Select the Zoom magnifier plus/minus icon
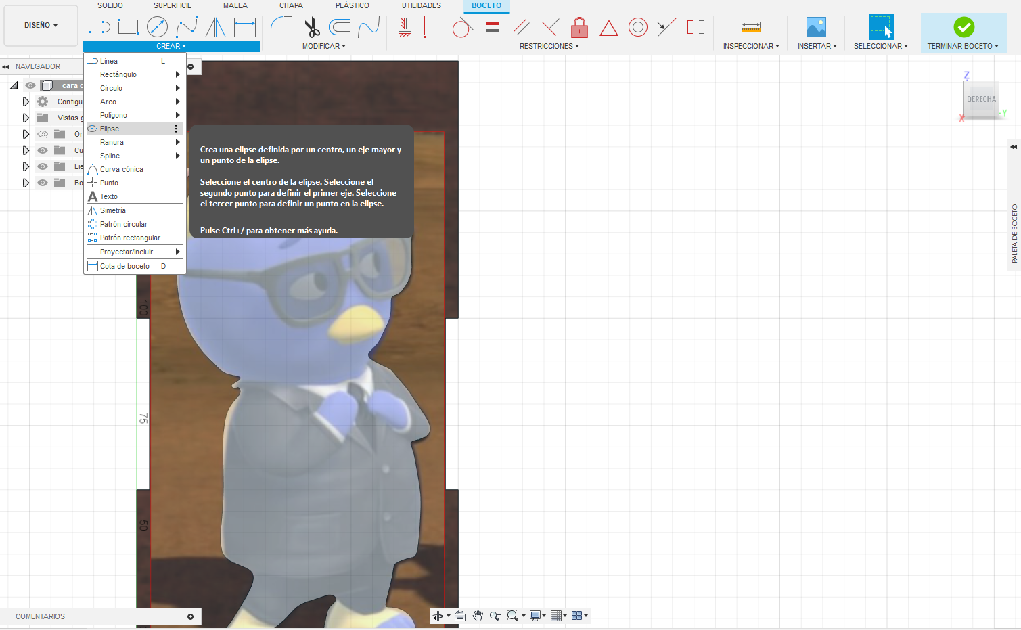The image size is (1021, 630). pyautogui.click(x=495, y=616)
